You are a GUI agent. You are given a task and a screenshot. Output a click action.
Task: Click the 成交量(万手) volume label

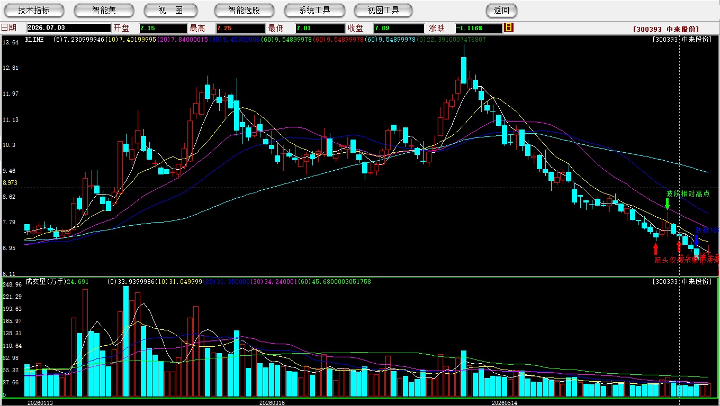(x=45, y=282)
